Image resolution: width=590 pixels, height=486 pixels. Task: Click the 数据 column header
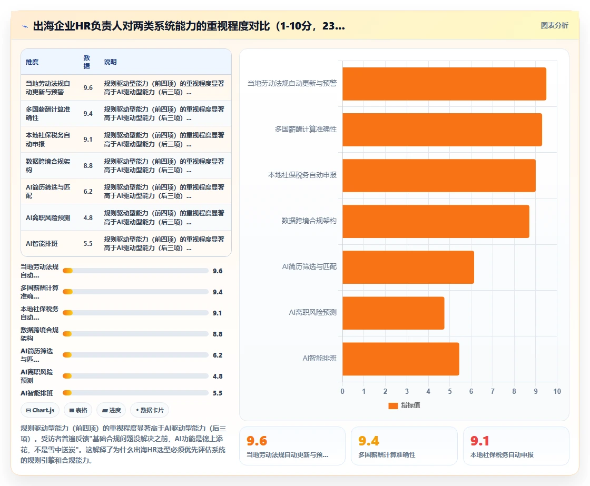point(87,62)
